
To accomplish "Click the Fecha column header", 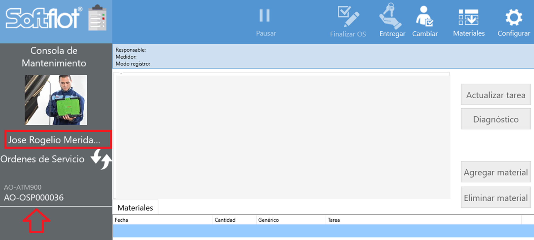I will 163,220.
